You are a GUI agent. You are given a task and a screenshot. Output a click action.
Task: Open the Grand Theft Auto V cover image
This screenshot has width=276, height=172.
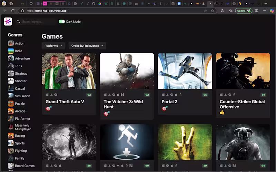[x=69, y=71]
